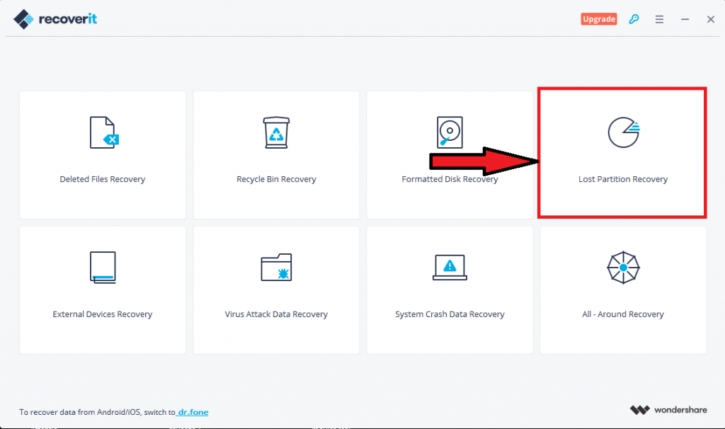Image resolution: width=725 pixels, height=429 pixels.
Task: Choose the Formatted Disk Recovery hard drive icon
Action: (450, 132)
